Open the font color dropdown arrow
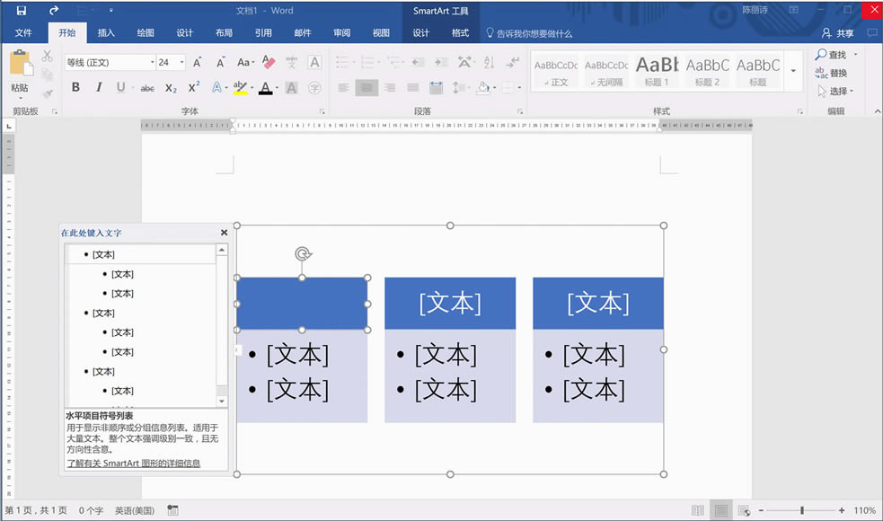The width and height of the screenshot is (883, 521). point(277,88)
